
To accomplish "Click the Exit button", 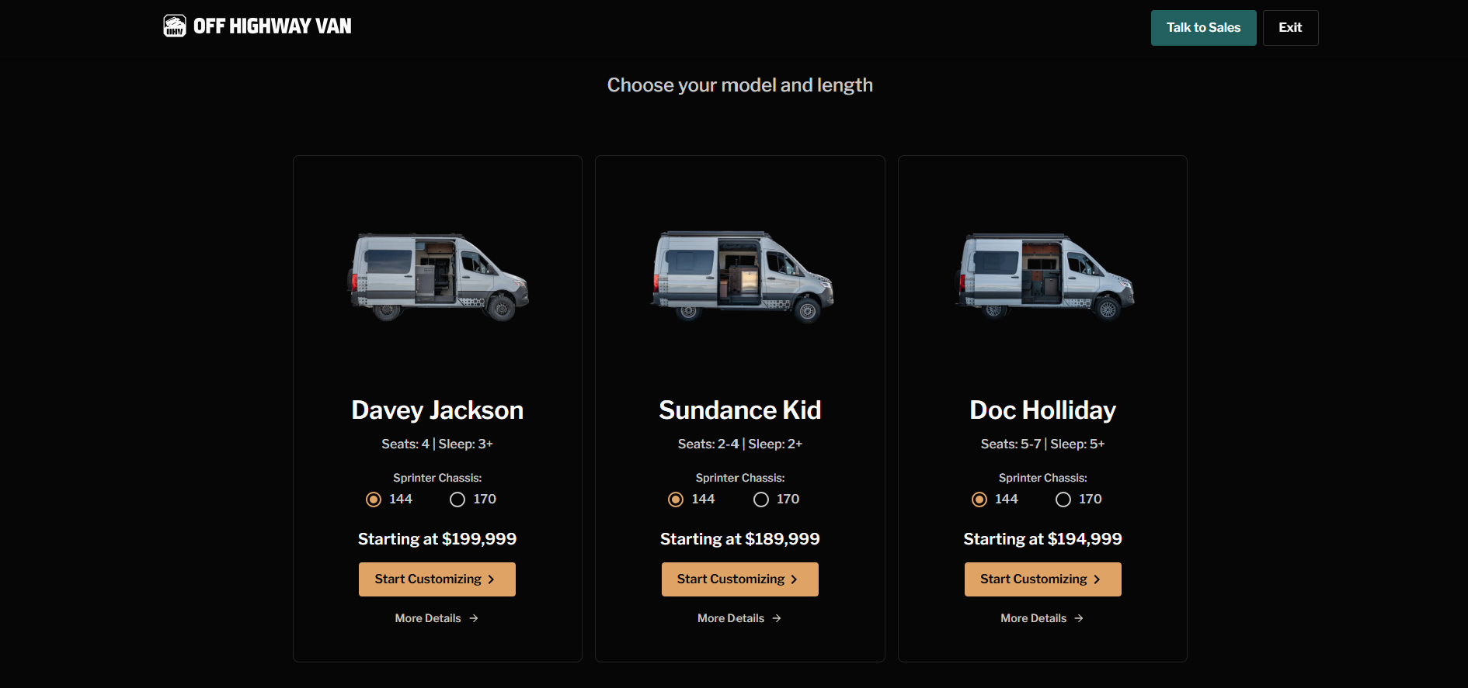I will click(x=1290, y=28).
